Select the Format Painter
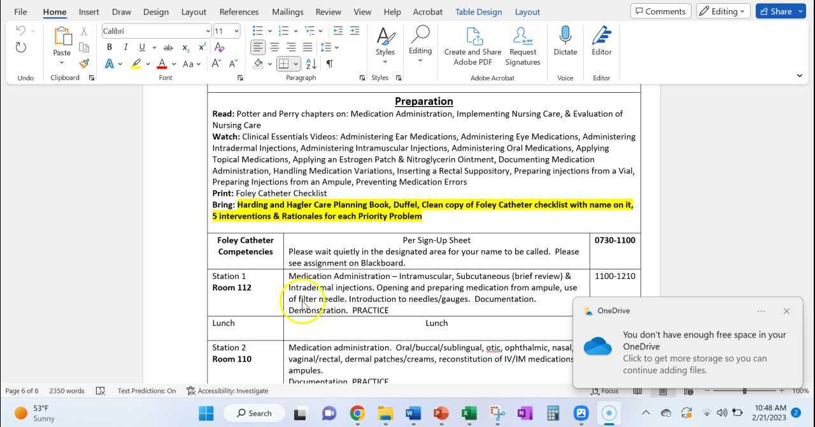Image resolution: width=815 pixels, height=427 pixels. [83, 63]
